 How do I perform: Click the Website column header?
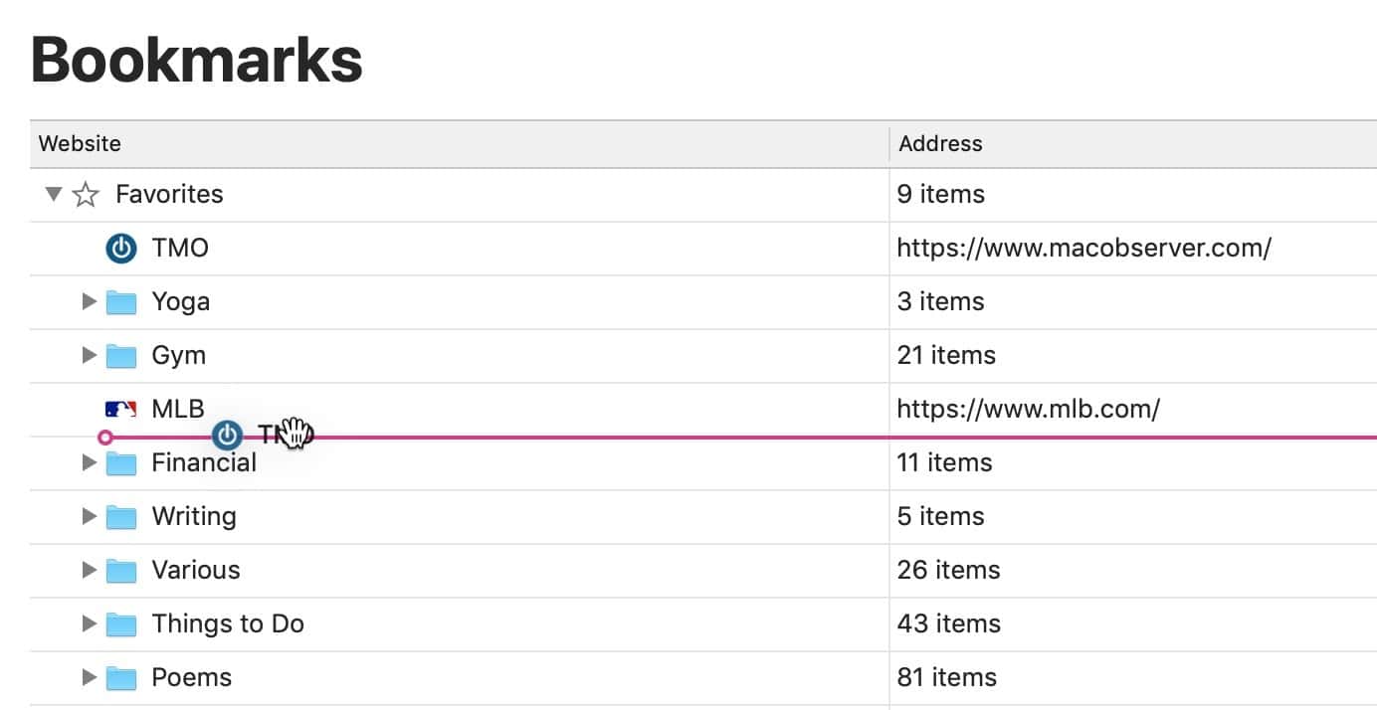coord(80,143)
